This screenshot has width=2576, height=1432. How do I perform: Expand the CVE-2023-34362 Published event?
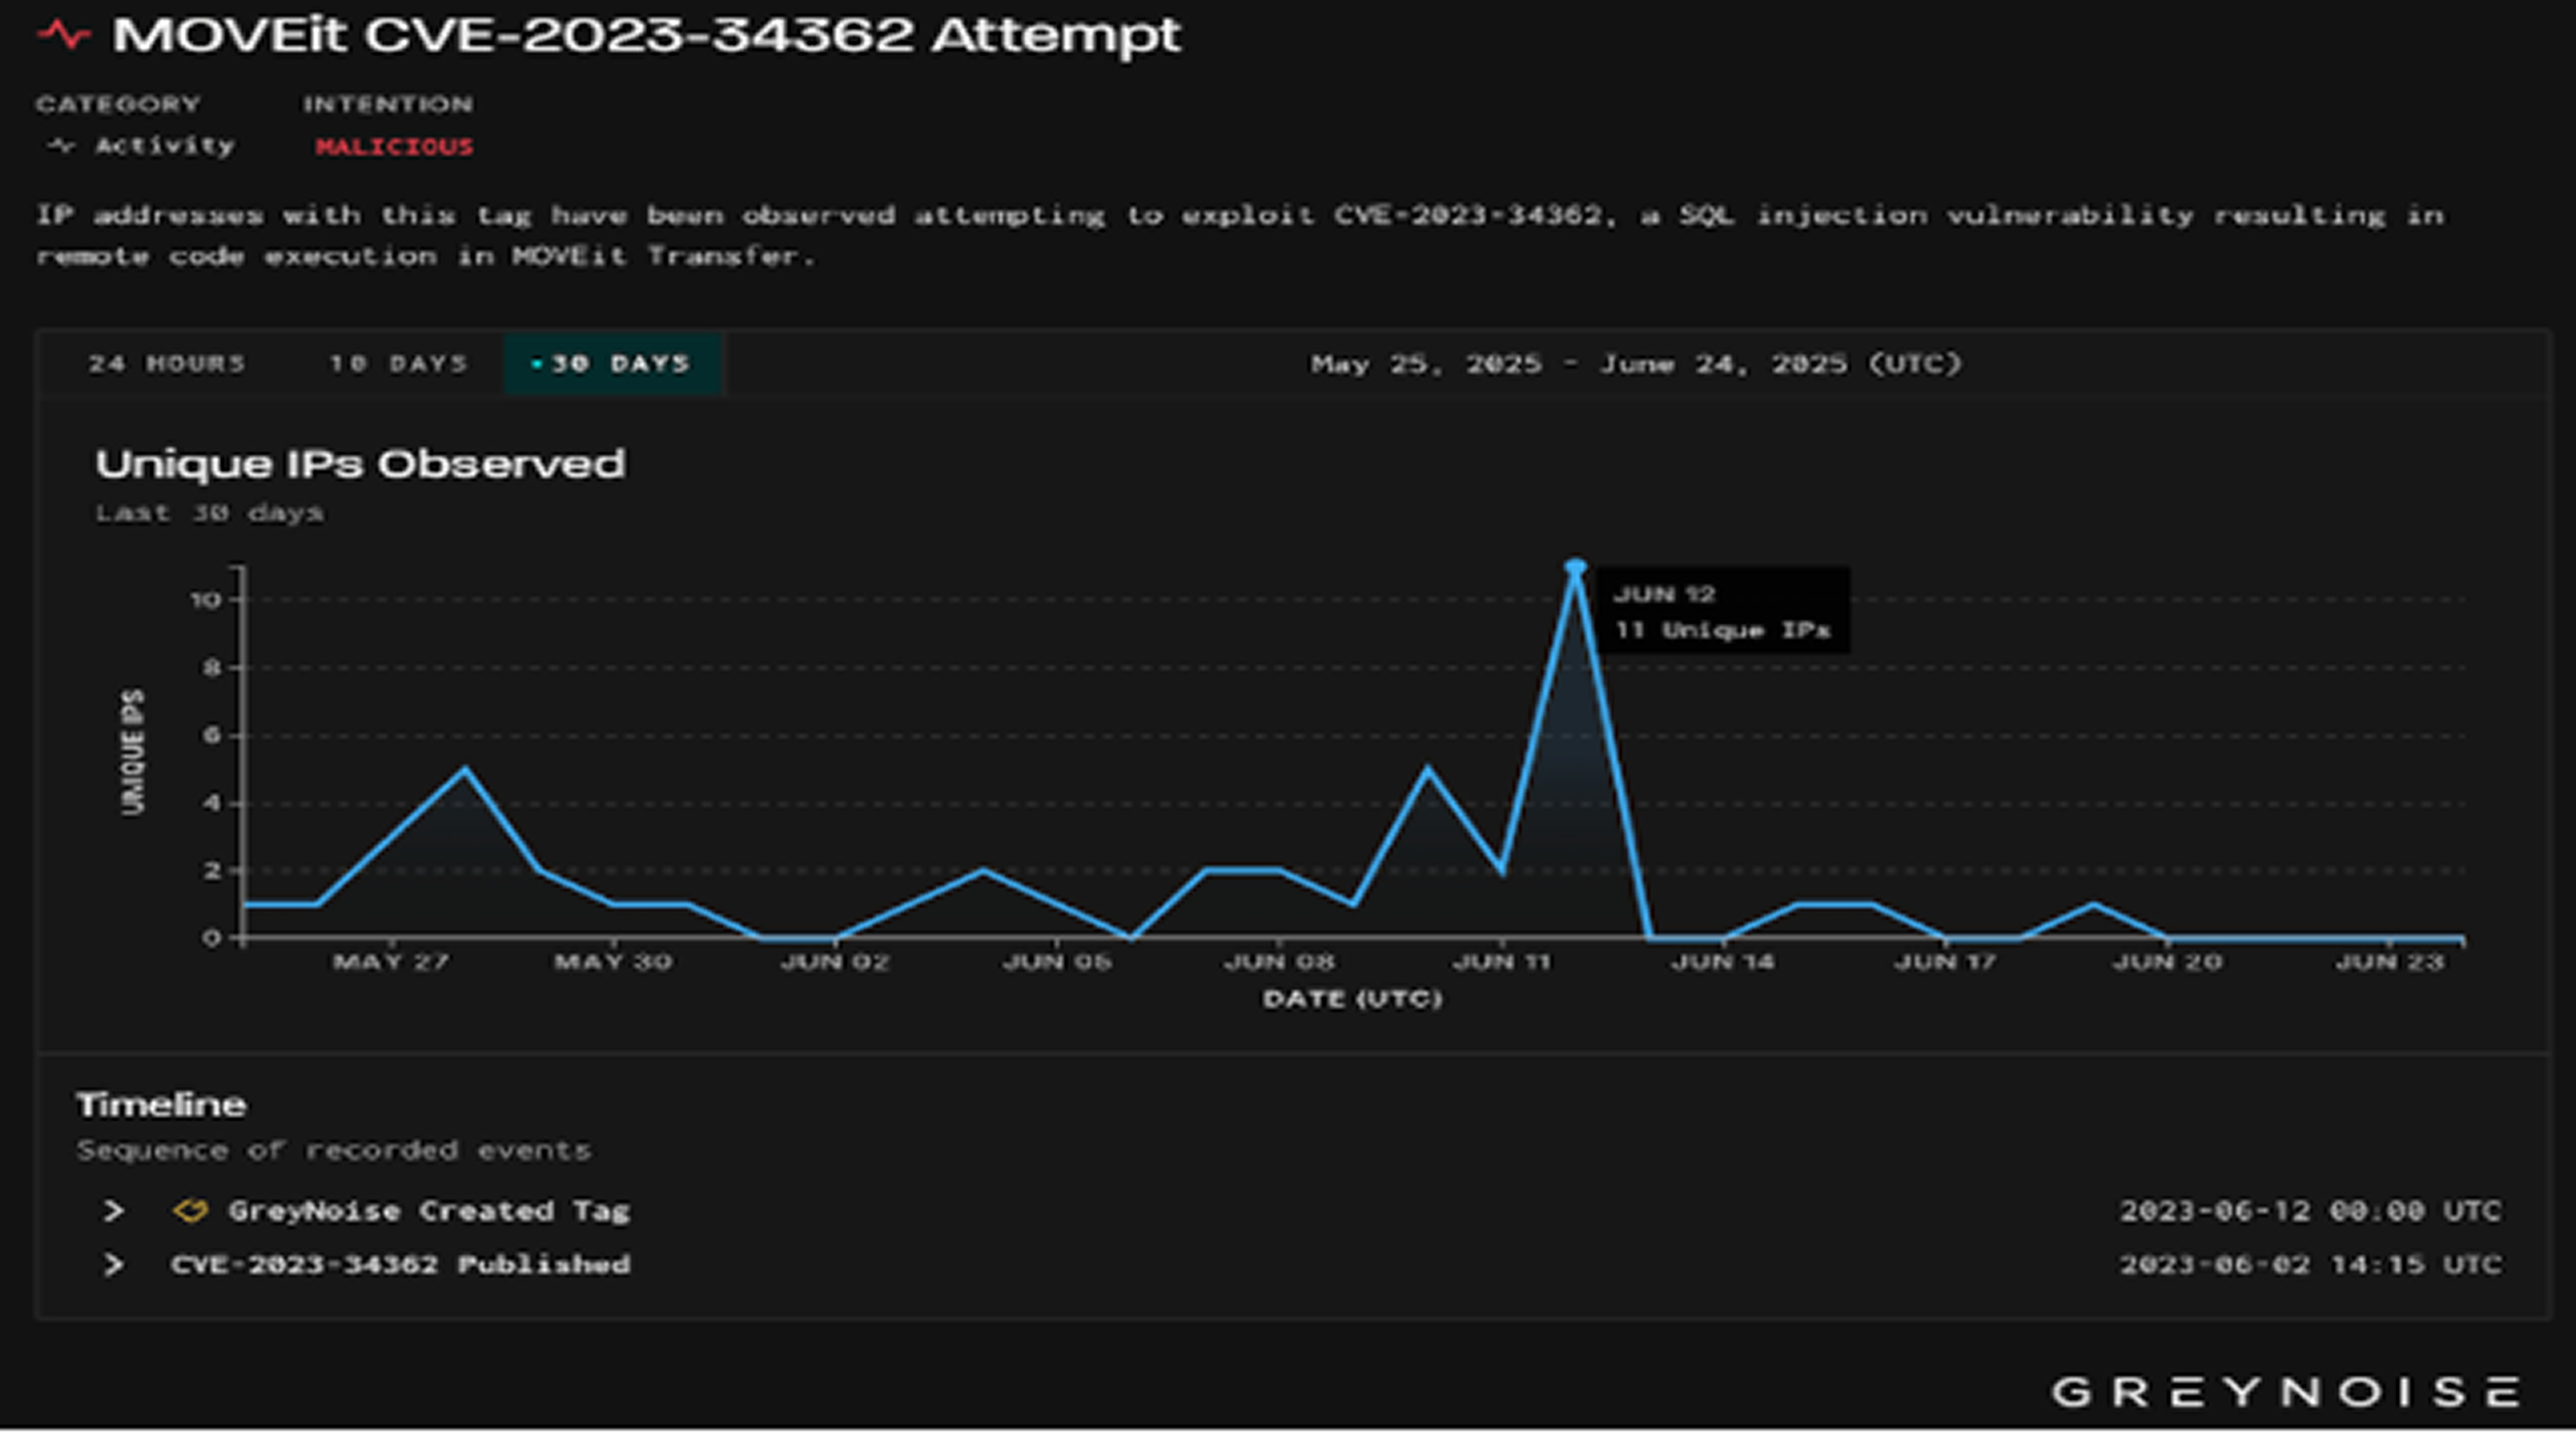coord(114,1265)
